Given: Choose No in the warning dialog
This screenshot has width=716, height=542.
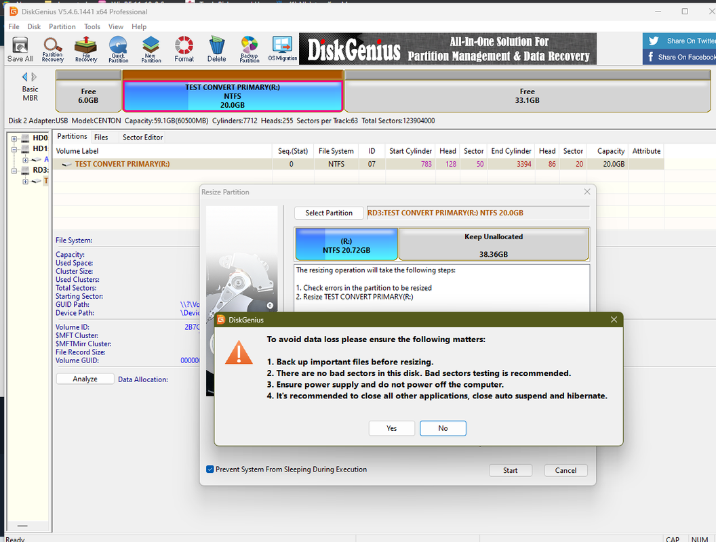Looking at the screenshot, I should coord(443,428).
